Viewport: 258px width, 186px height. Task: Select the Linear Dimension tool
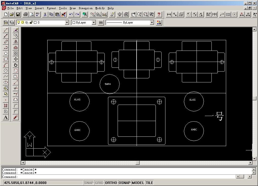pyautogui.click(x=169, y=14)
